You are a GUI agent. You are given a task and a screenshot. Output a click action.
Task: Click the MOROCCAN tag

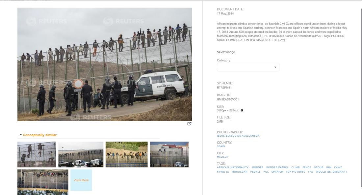(239, 172)
